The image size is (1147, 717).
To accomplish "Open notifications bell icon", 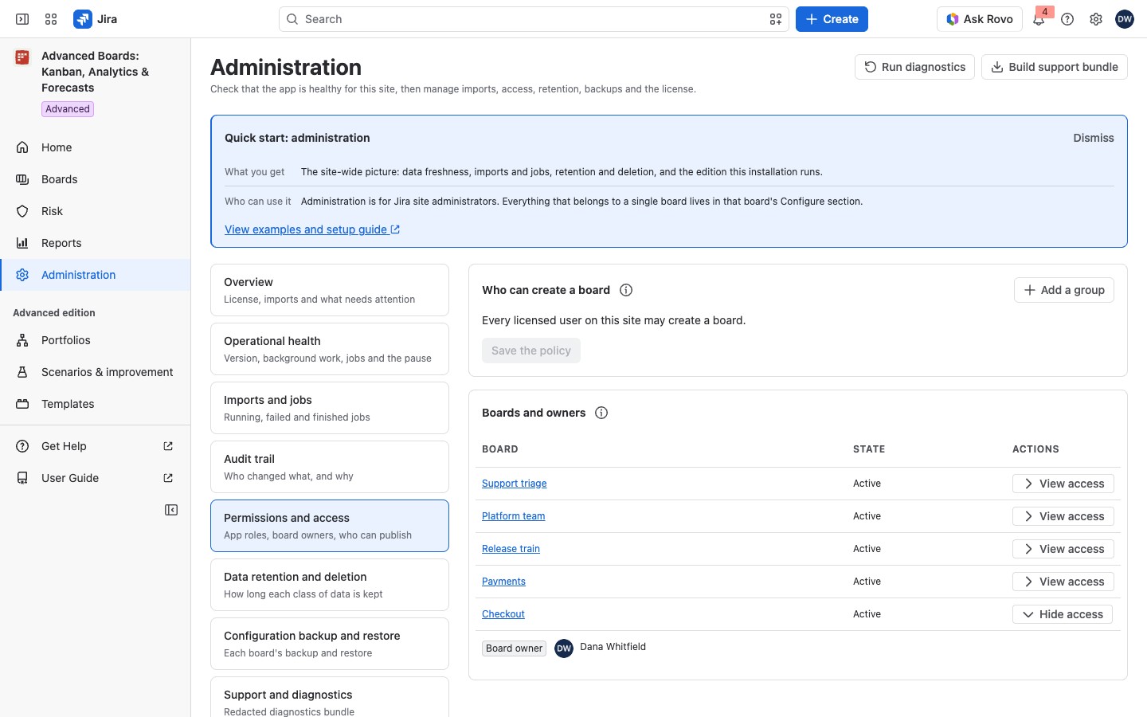I will pyautogui.click(x=1039, y=19).
